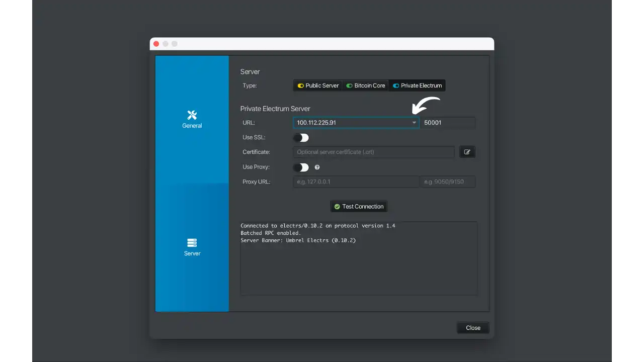The image size is (644, 362).
Task: Click the Close button
Action: click(472, 327)
